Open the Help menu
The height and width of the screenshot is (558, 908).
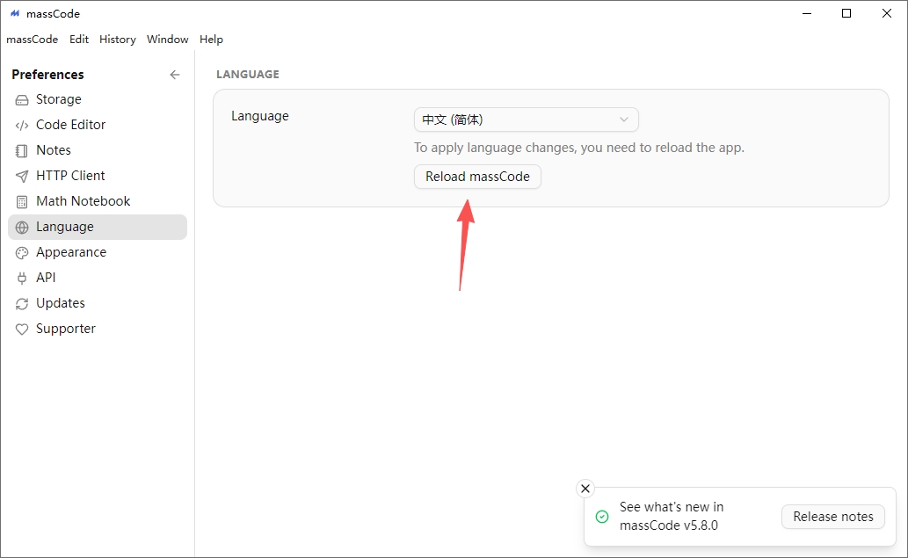211,40
